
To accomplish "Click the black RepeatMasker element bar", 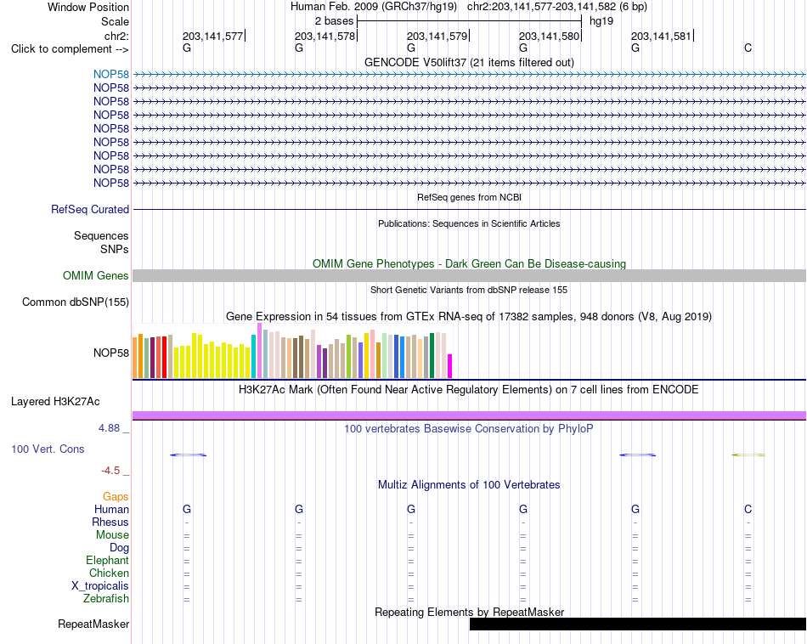I will pyautogui.click(x=638, y=624).
